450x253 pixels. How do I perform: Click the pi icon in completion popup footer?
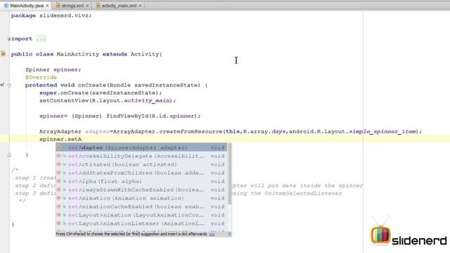click(229, 234)
